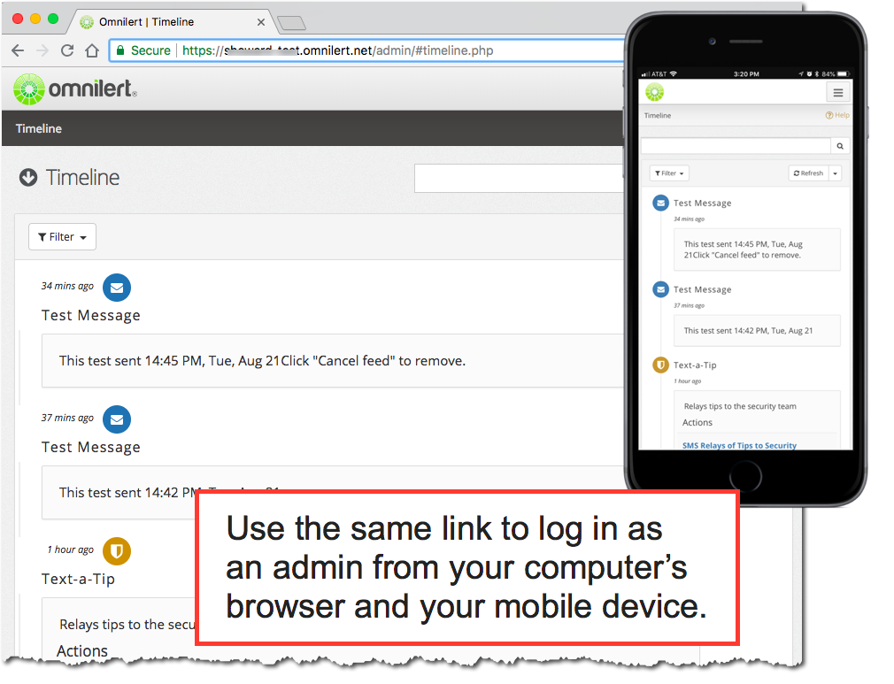Close the Omnilert | Timeline browser tab

pos(261,22)
